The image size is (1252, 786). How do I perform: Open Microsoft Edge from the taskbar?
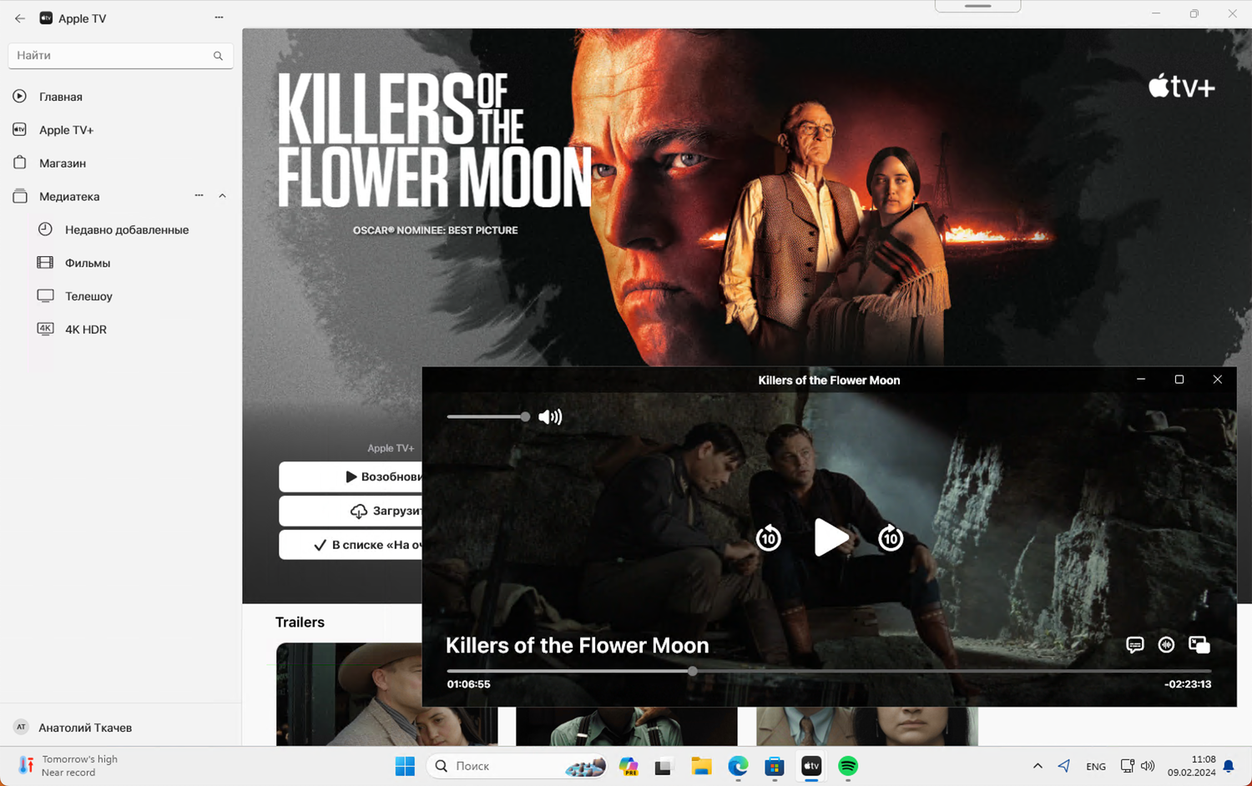point(738,766)
